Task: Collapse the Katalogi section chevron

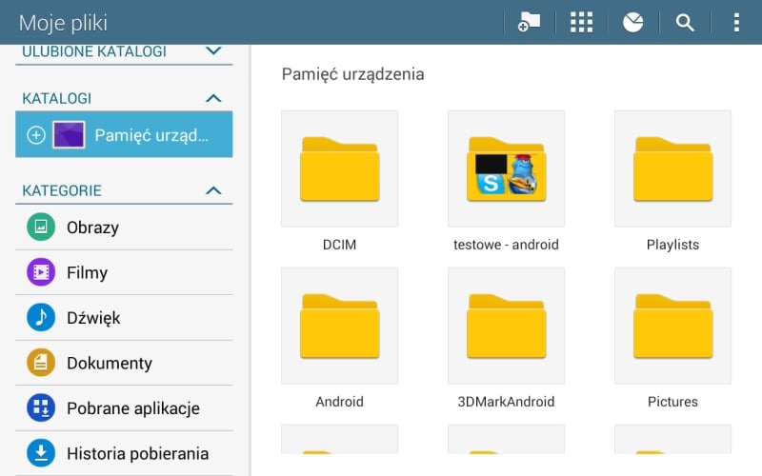Action: click(x=213, y=99)
